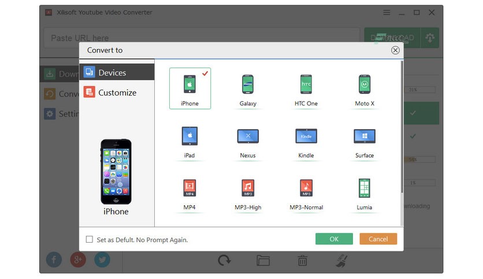The height and width of the screenshot is (279, 483).
Task: Share via the Google Plus icon
Action: click(78, 259)
